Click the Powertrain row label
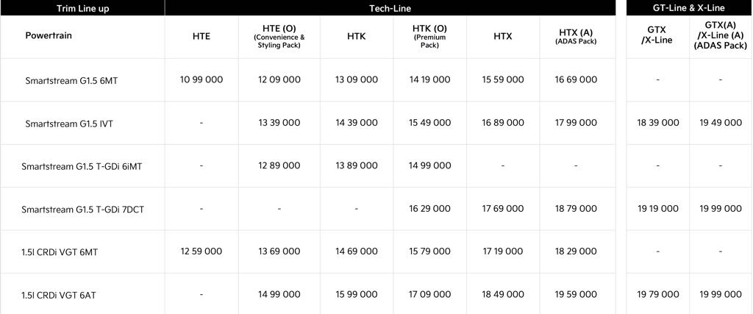753x314 pixels. (x=49, y=35)
